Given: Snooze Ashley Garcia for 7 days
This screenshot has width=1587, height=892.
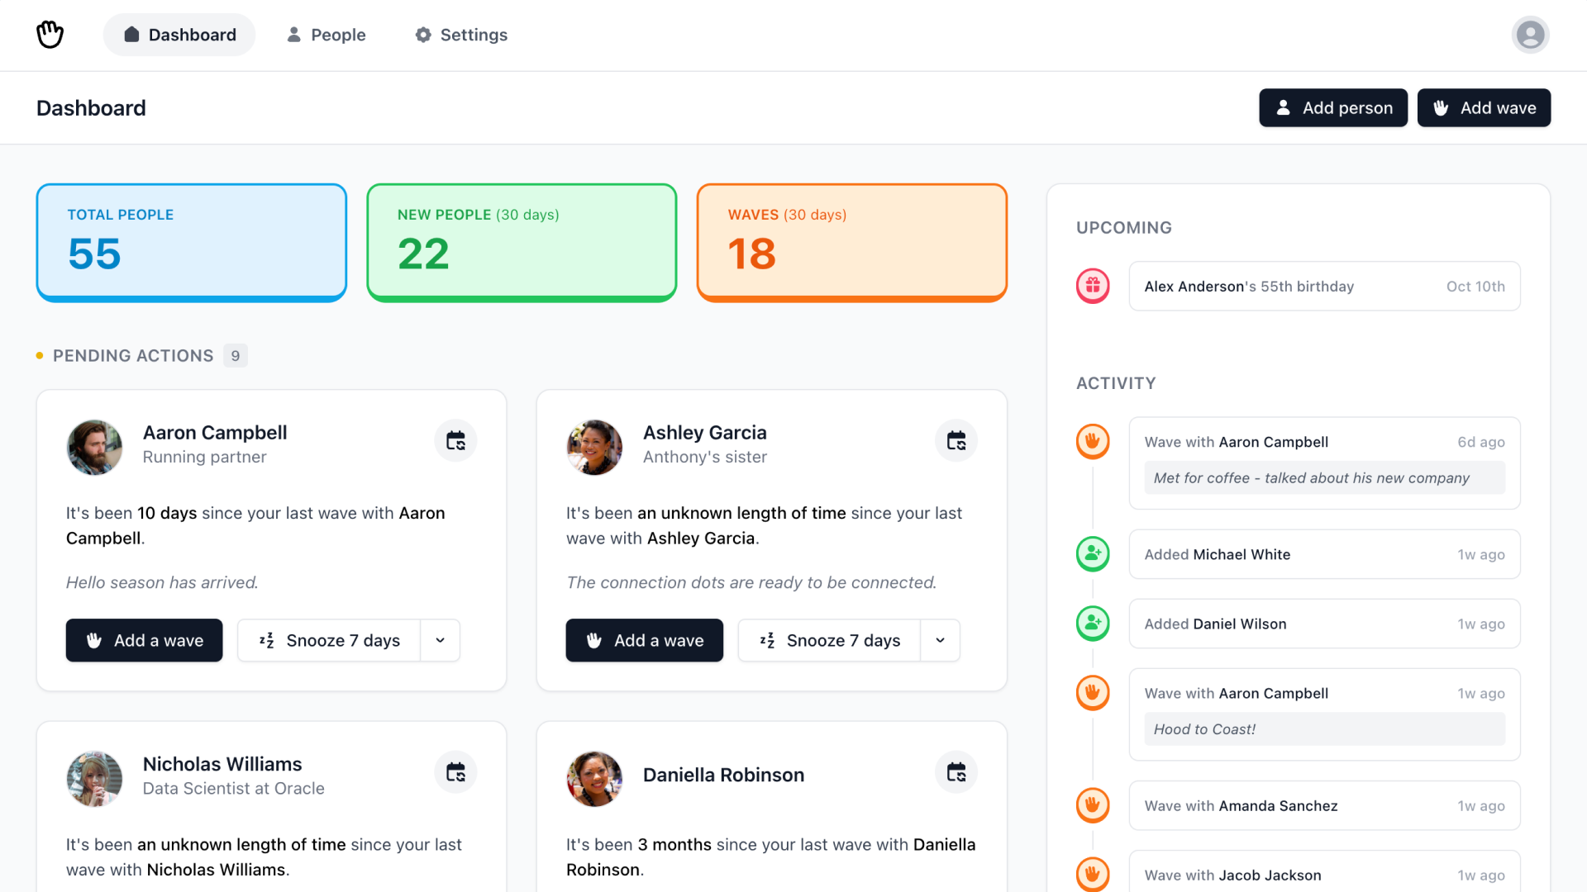Looking at the screenshot, I should (x=829, y=640).
